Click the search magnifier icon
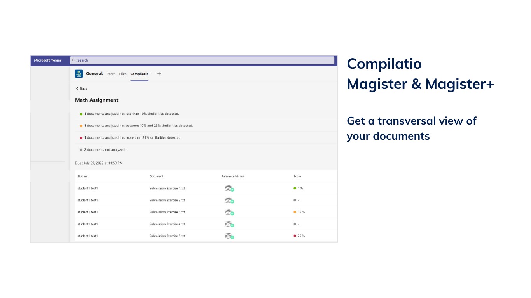This screenshot has height=298, width=531. coord(74,60)
